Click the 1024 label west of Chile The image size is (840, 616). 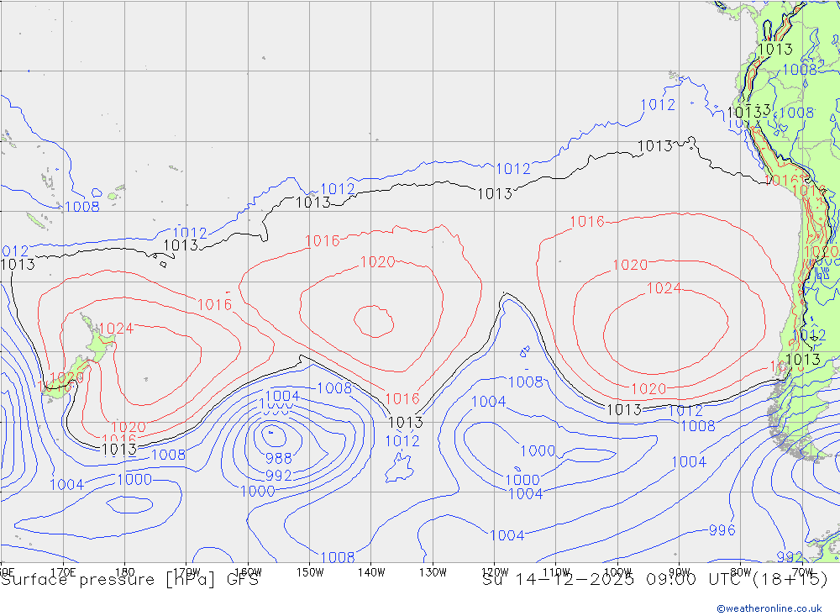click(x=664, y=288)
